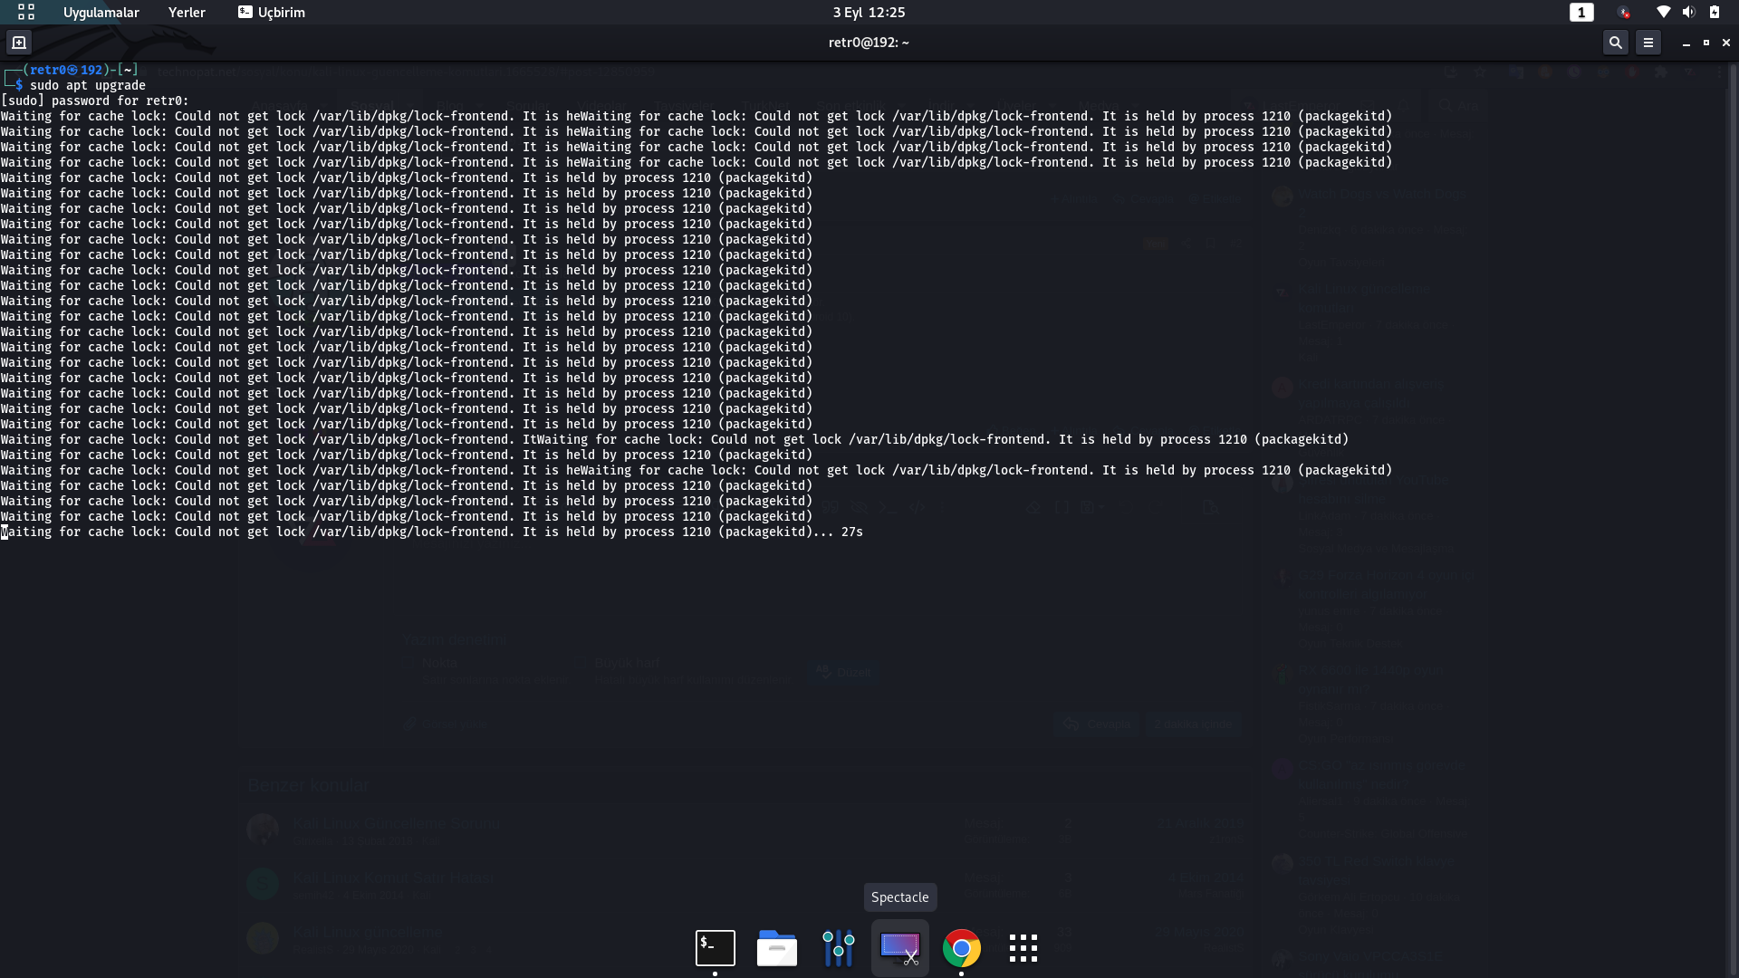The image size is (1739, 978).
Task: Launch Terminal from the dock
Action: (x=715, y=948)
